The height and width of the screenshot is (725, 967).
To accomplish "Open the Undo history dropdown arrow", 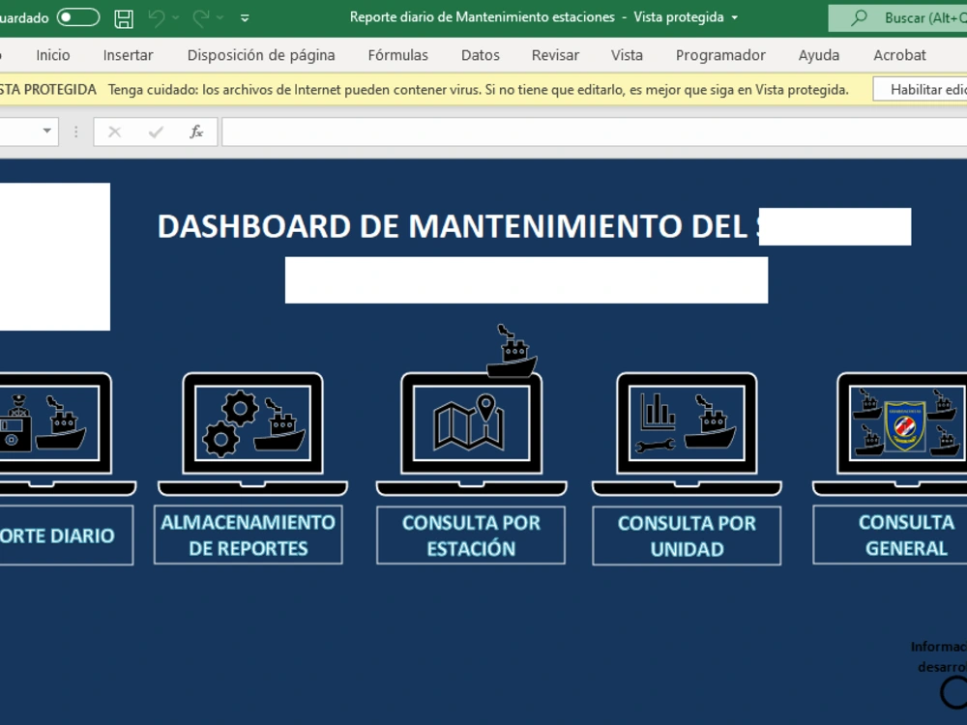I will (x=176, y=17).
